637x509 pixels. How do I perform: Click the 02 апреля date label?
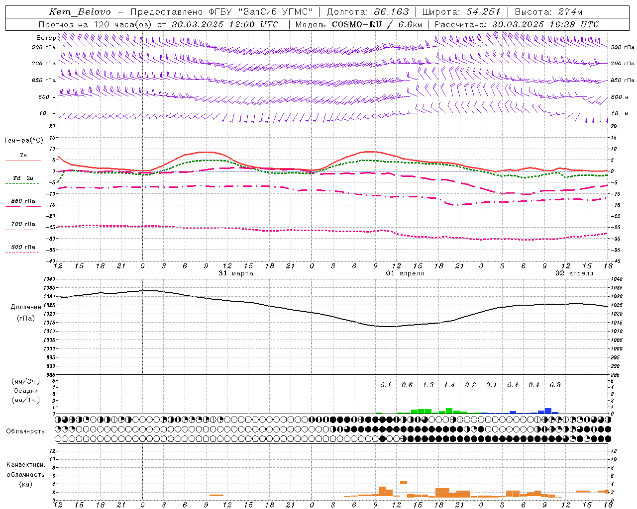click(574, 273)
